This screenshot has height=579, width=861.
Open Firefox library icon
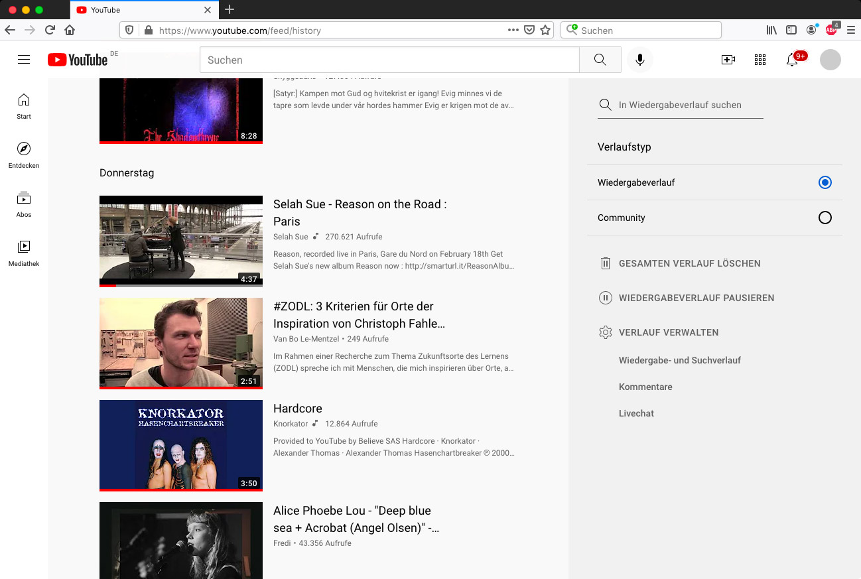pos(771,30)
